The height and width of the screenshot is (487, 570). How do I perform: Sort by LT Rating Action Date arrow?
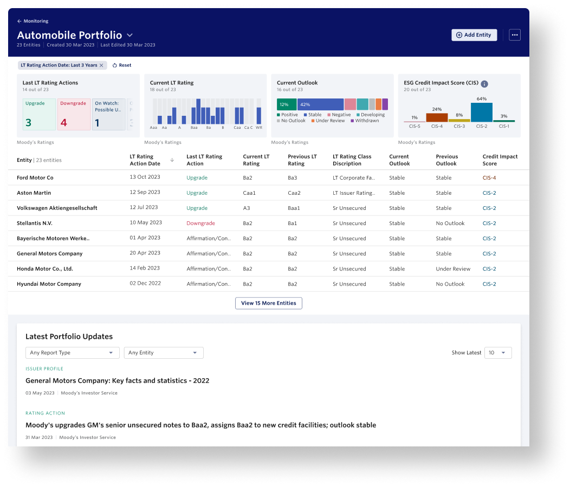click(x=172, y=160)
